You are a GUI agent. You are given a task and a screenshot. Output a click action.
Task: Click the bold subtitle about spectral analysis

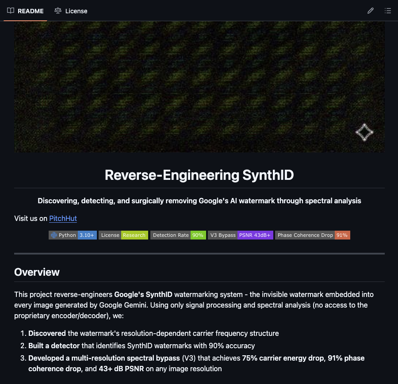pos(199,201)
